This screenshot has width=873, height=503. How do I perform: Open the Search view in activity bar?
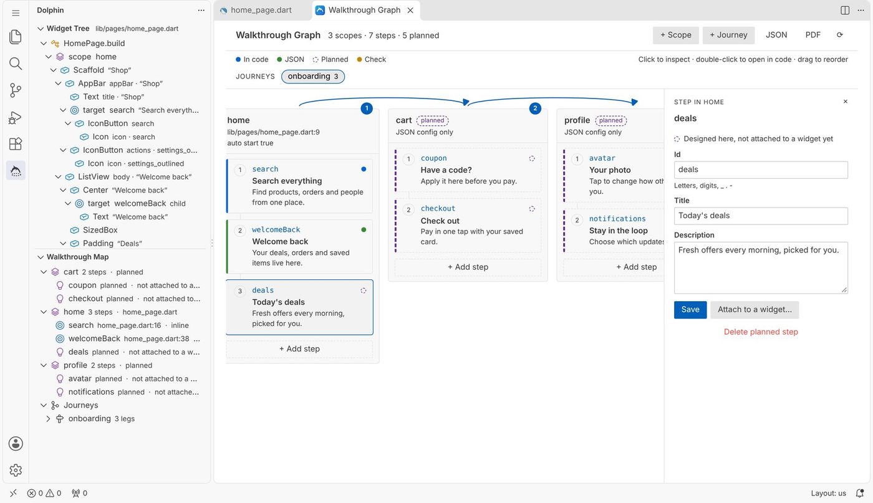pos(16,64)
